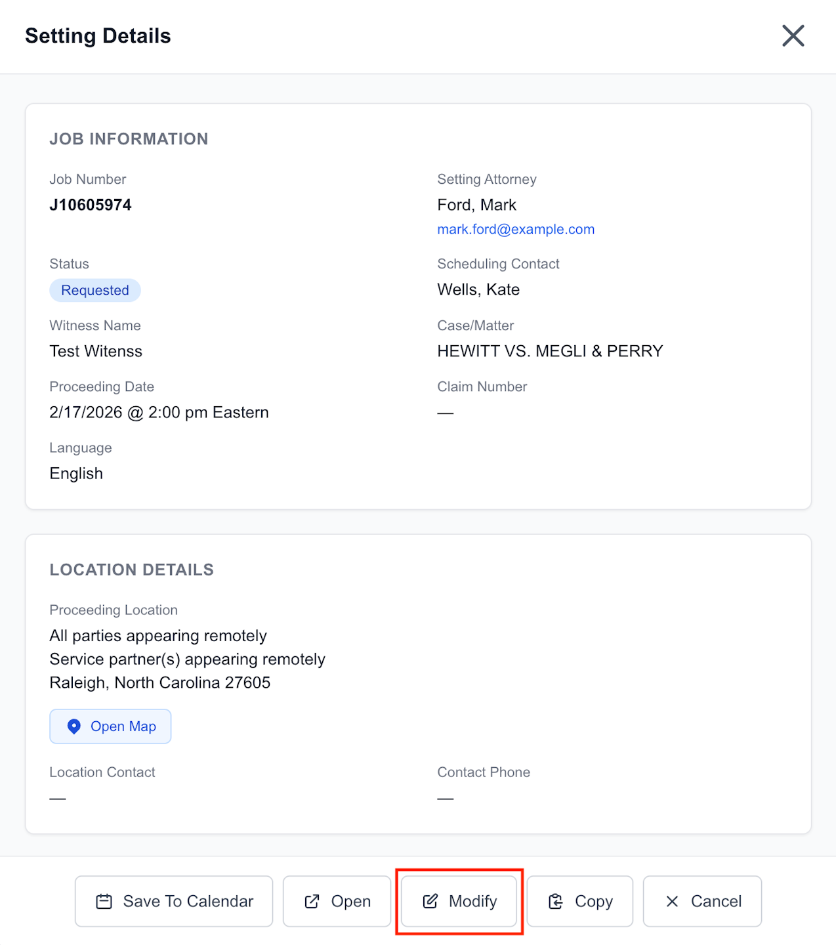Click the job number J10605974
The image size is (836, 945).
pyautogui.click(x=91, y=205)
